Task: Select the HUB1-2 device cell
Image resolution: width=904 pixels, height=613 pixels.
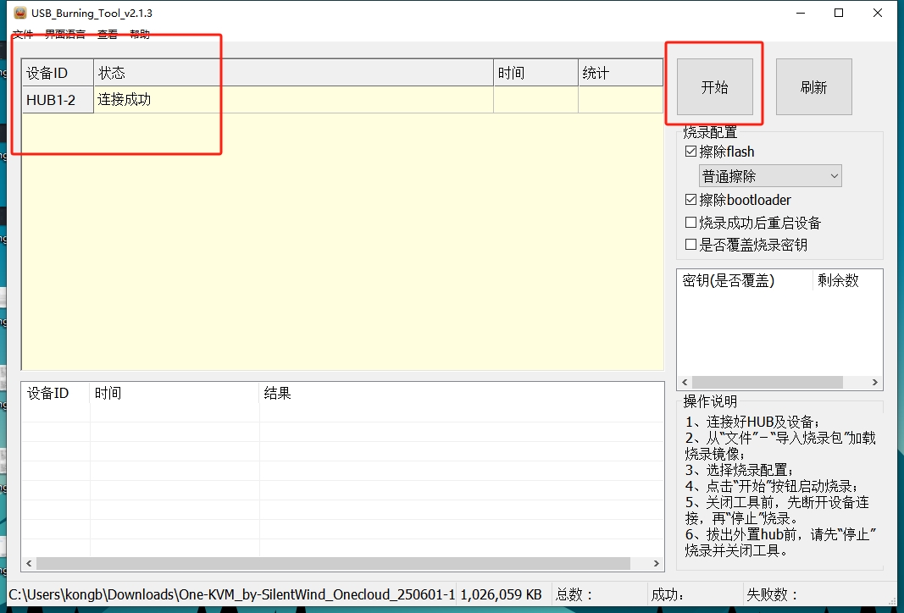Action: click(x=58, y=100)
